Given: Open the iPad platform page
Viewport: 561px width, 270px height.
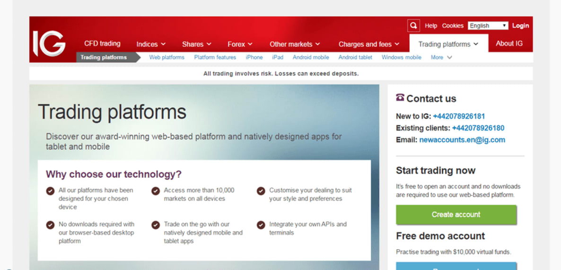Looking at the screenshot, I should 278,57.
